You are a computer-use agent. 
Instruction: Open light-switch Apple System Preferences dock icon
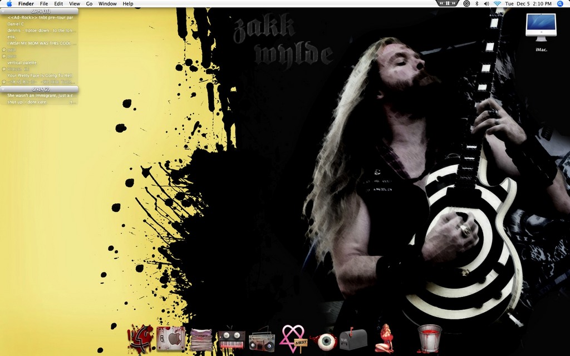(x=171, y=340)
